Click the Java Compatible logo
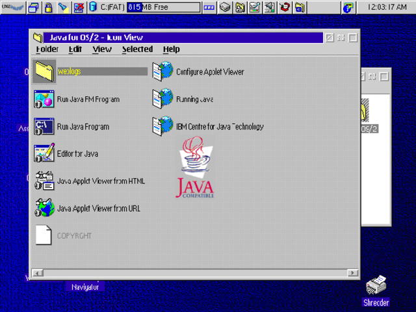 pyautogui.click(x=195, y=167)
